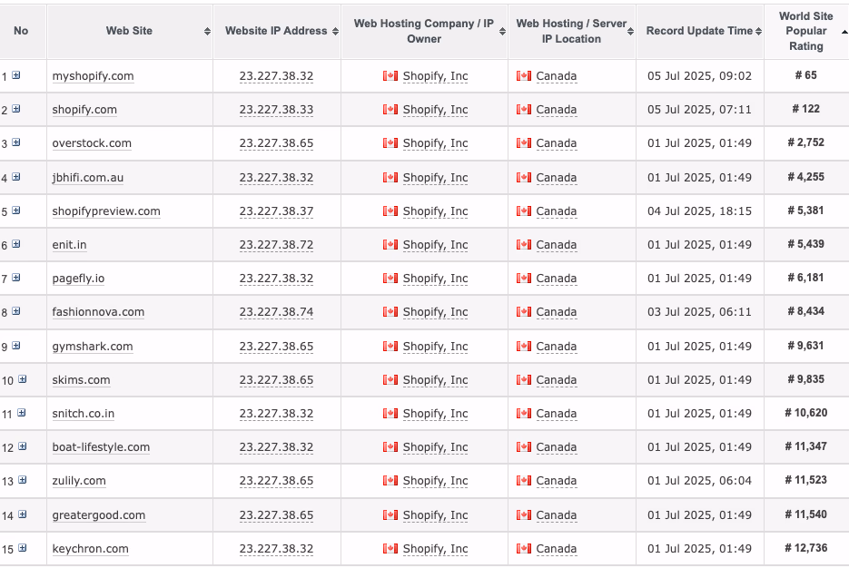Click Canada flag beside Shopify, Inc in myshopify.com row
The image size is (849, 568).
coord(390,75)
